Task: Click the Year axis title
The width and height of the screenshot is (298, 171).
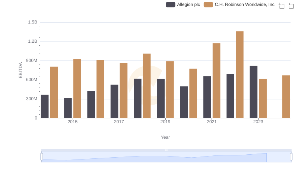Action: tap(165, 137)
